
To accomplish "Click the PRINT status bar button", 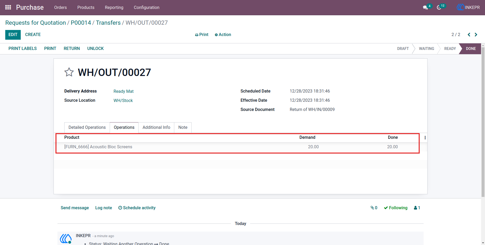I will click(50, 49).
